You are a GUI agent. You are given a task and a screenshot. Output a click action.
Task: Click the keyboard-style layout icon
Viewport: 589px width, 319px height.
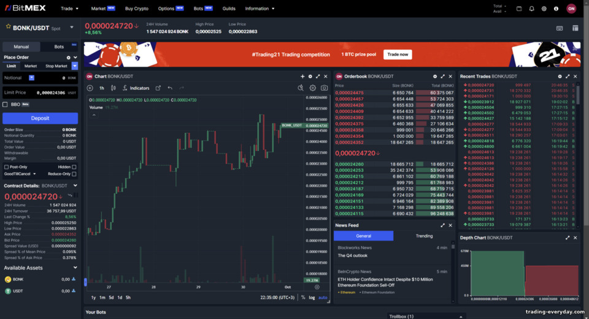(x=560, y=28)
